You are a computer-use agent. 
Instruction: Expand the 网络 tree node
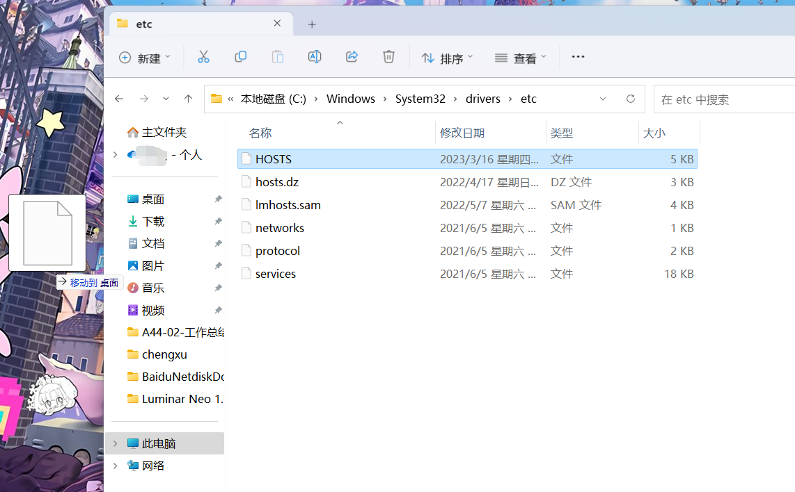(x=116, y=466)
